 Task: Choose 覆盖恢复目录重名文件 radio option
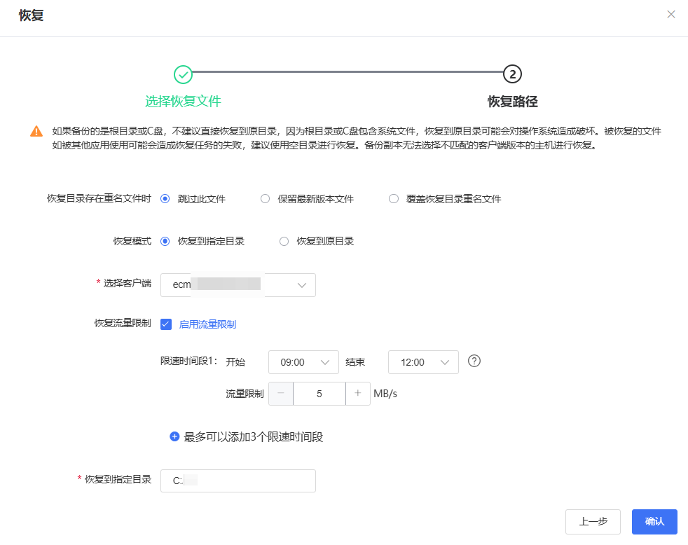coord(394,199)
